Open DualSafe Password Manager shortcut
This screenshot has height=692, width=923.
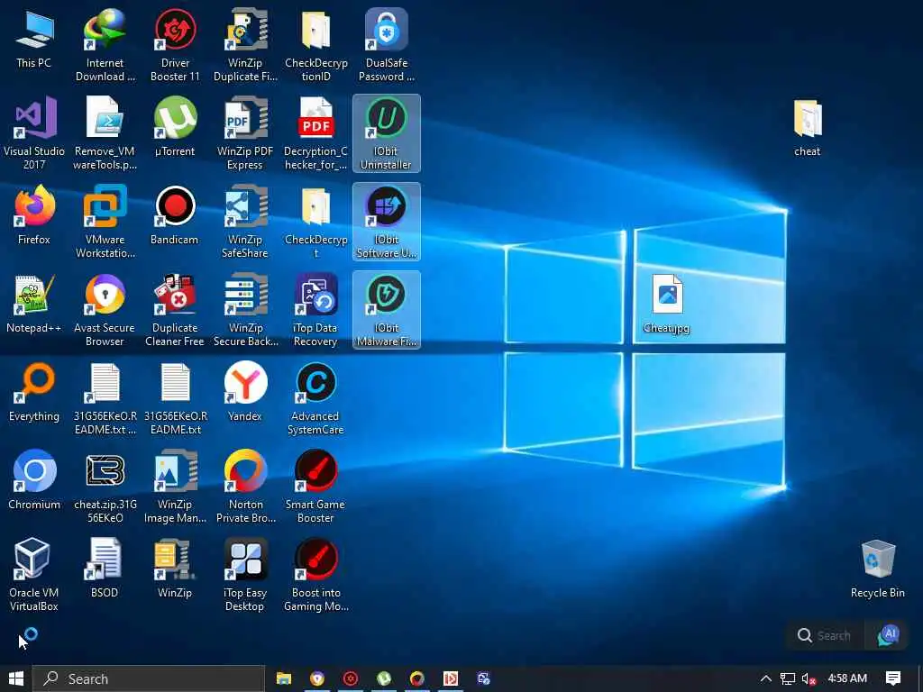tap(386, 45)
